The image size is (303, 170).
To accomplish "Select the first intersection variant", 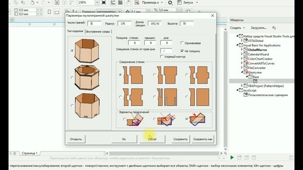I will (x=124, y=119).
